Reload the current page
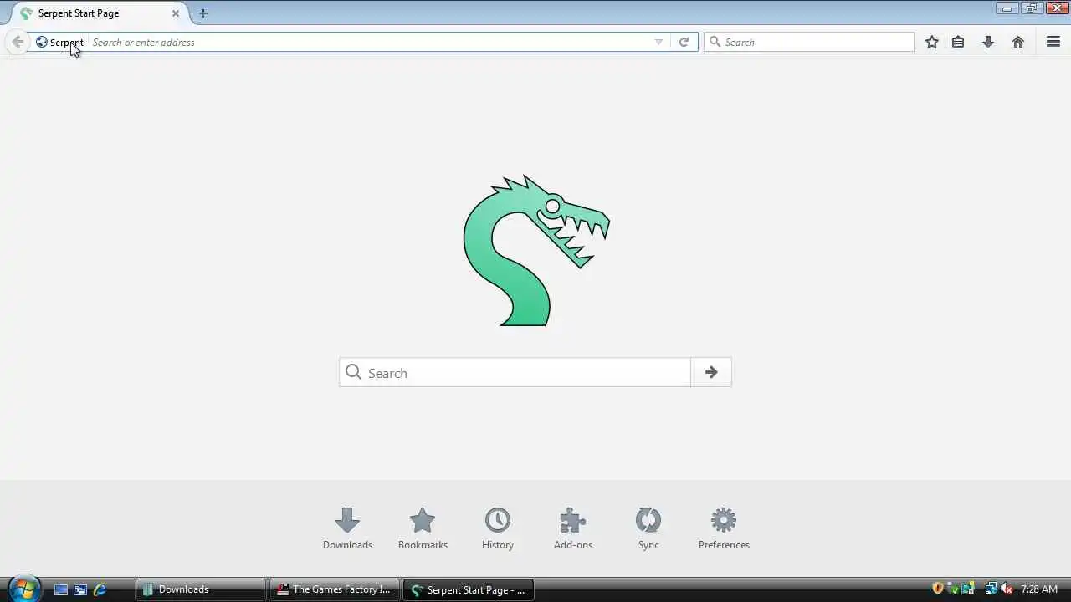The width and height of the screenshot is (1071, 602). click(x=684, y=42)
